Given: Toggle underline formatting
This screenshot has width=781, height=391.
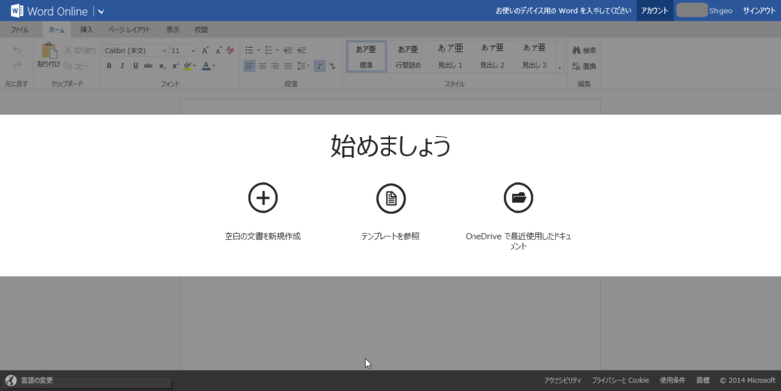Looking at the screenshot, I should [135, 66].
